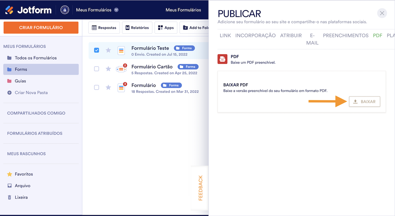Select the Guias folder in the sidebar

pyautogui.click(x=41, y=81)
